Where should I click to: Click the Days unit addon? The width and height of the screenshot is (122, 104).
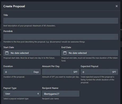point(36,72)
